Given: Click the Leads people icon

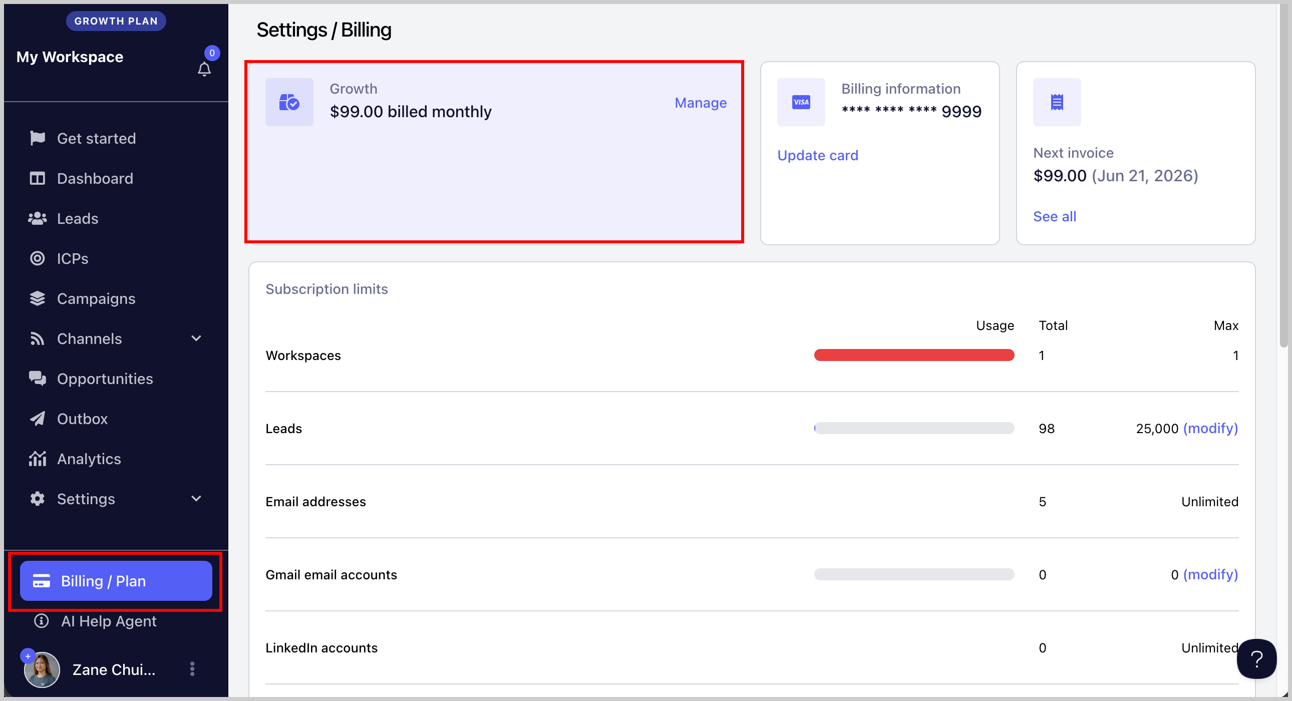Looking at the screenshot, I should click(38, 218).
